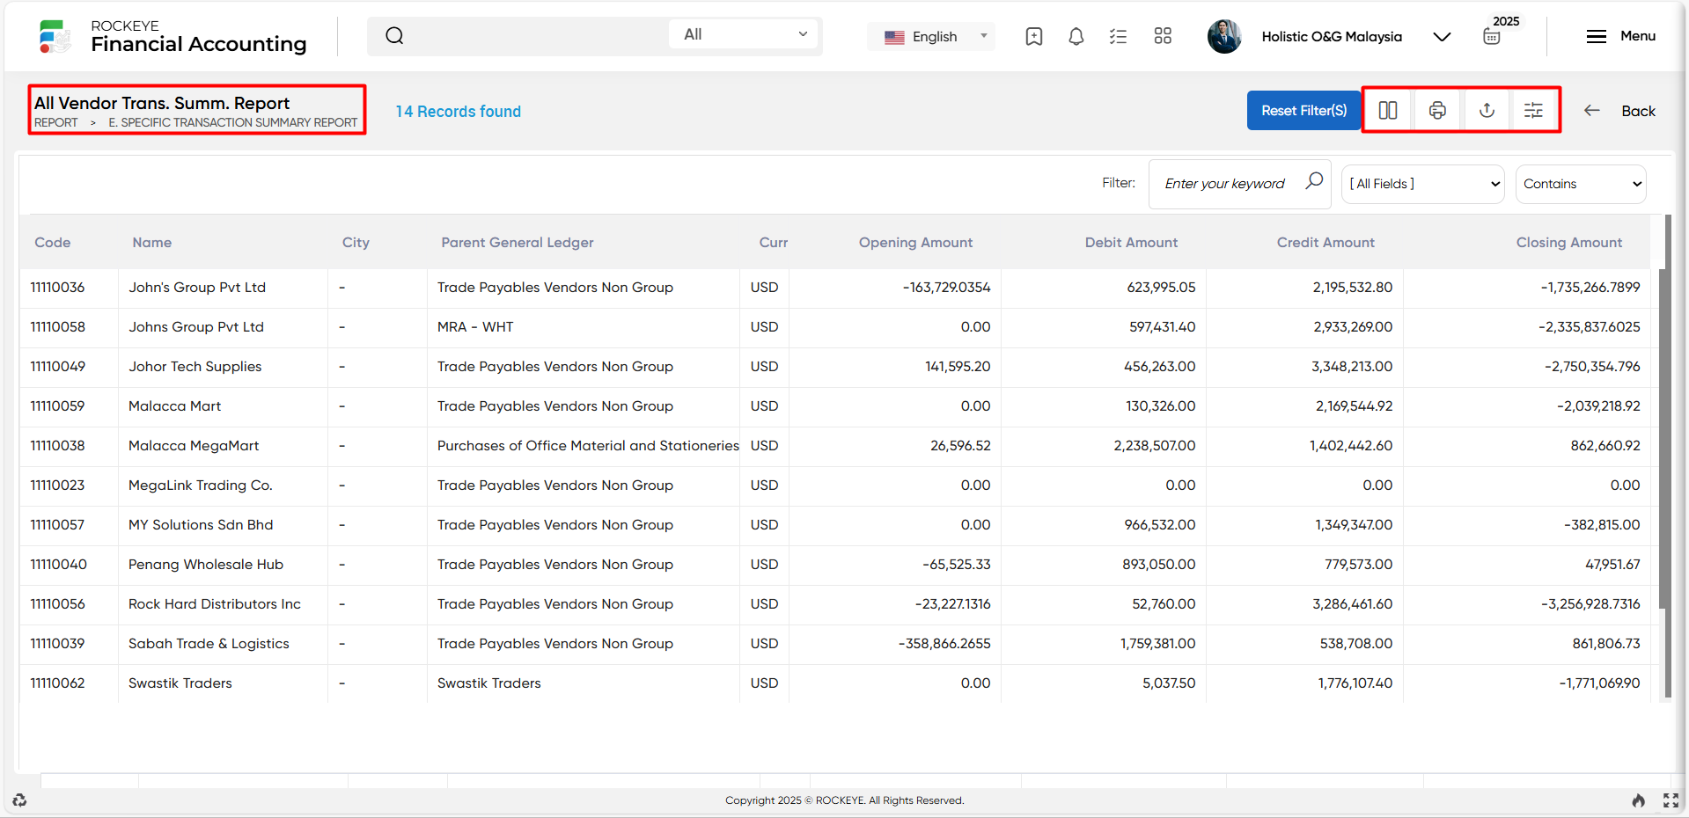The width and height of the screenshot is (1689, 818).
Task: Select Rock Hard Distributors Inc vendor
Action: [215, 604]
